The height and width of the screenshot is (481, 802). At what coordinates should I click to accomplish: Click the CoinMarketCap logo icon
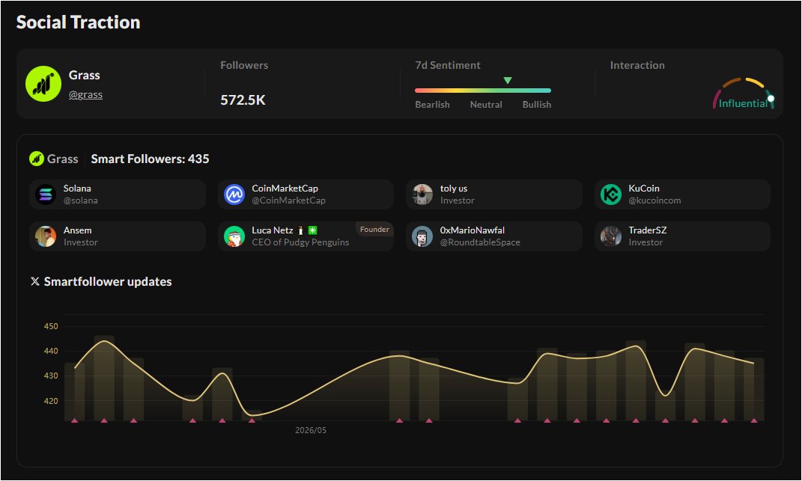coord(234,194)
